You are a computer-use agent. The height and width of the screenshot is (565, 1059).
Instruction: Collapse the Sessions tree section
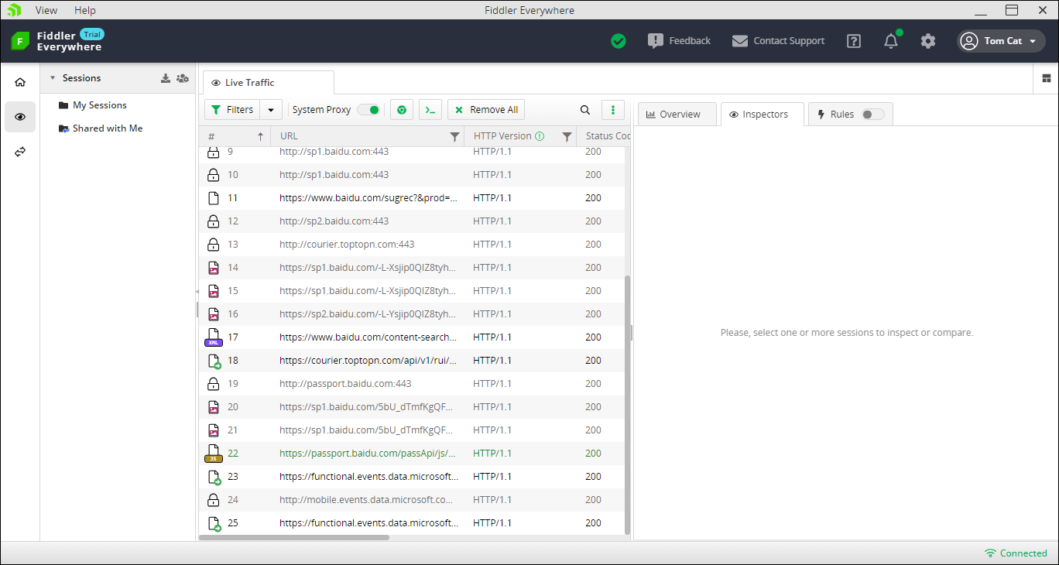coord(53,78)
